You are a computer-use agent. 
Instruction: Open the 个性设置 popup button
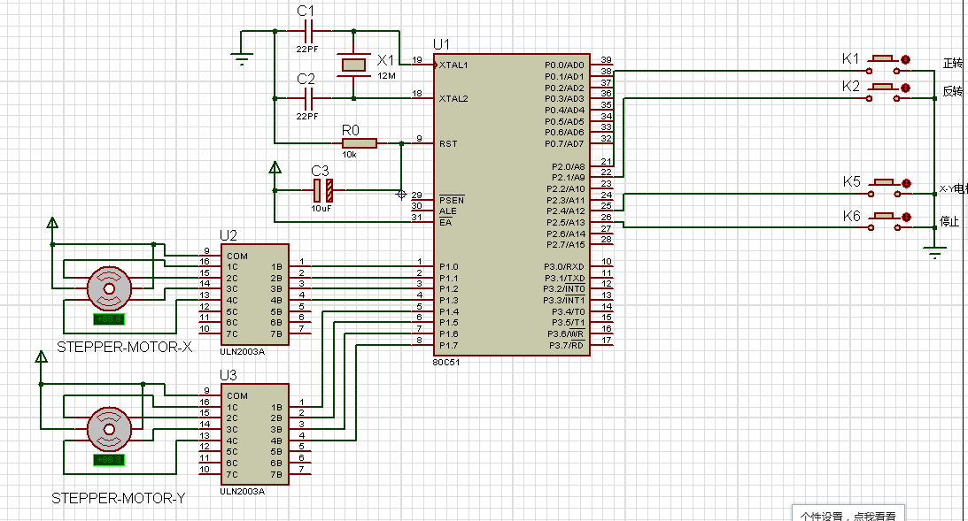(848, 514)
